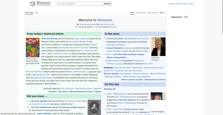Open the Laurent Gbagbo photo
Screen dimensions: 223x115
(x=158, y=101)
